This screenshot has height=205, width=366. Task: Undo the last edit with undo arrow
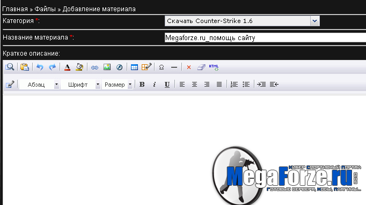tap(40, 67)
